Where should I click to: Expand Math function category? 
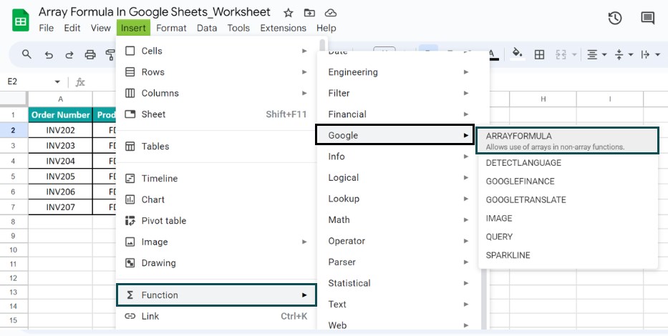pos(398,220)
